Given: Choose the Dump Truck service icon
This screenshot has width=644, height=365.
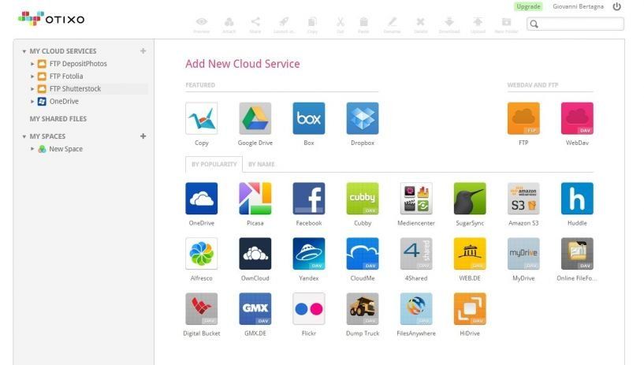Looking at the screenshot, I should coord(363,309).
